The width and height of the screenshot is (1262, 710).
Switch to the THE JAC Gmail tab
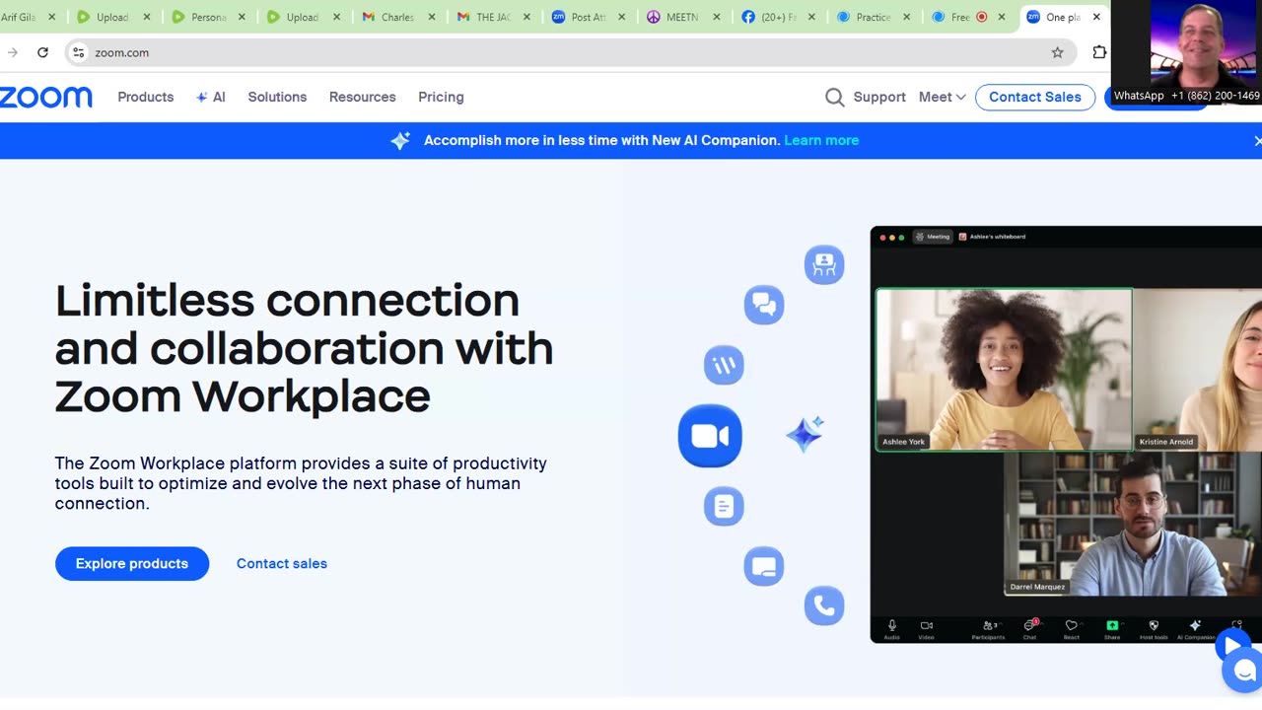tap(495, 17)
